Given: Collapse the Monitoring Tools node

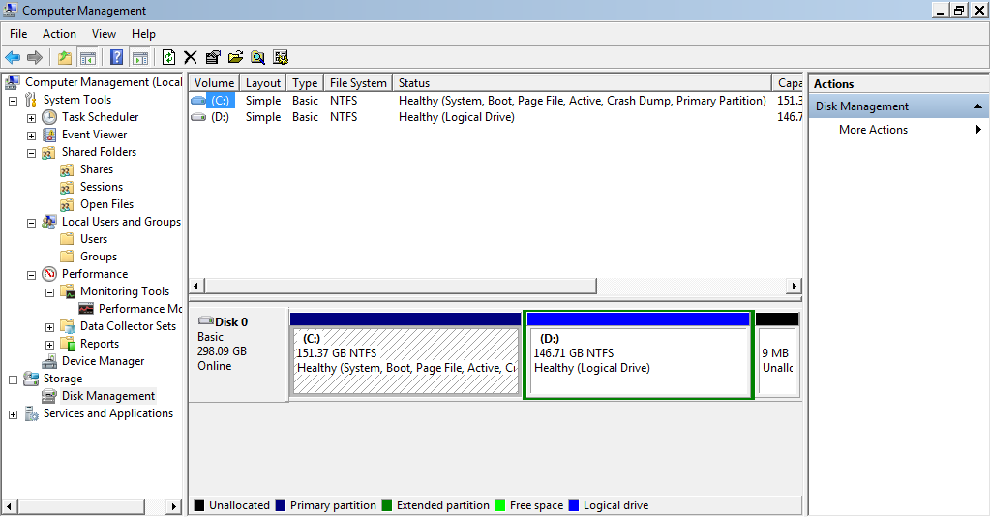Looking at the screenshot, I should point(49,292).
